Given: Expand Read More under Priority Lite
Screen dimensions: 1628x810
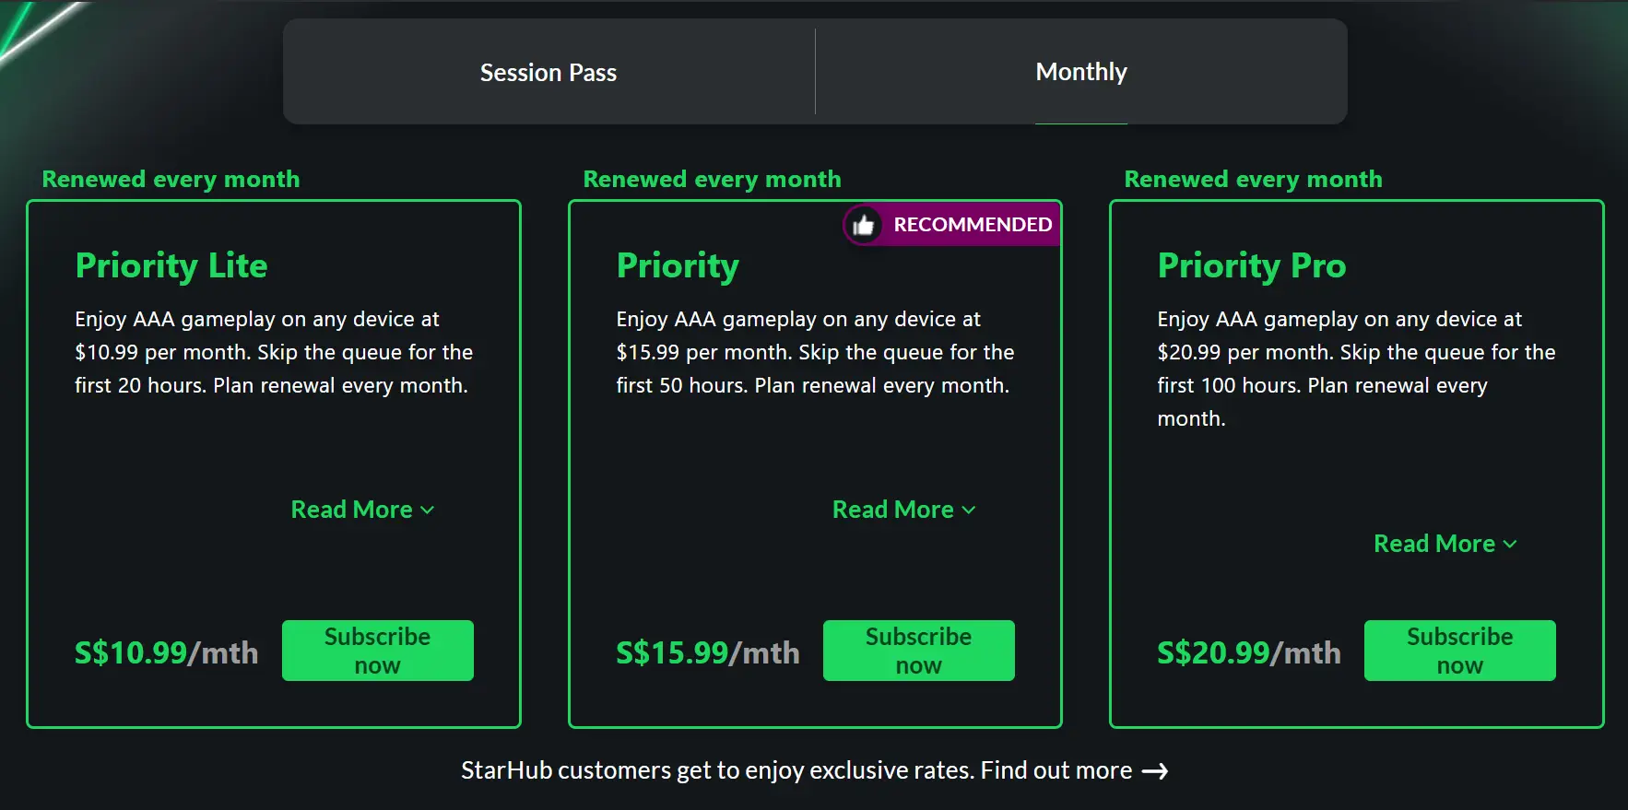Looking at the screenshot, I should 362,510.
